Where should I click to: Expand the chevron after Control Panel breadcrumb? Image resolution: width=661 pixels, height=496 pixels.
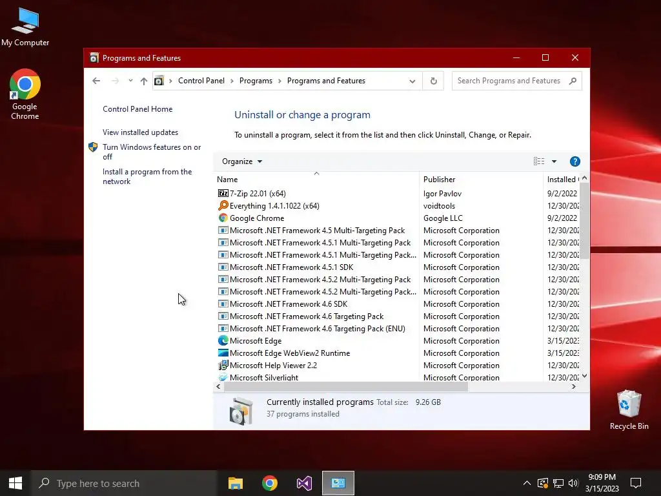click(232, 81)
